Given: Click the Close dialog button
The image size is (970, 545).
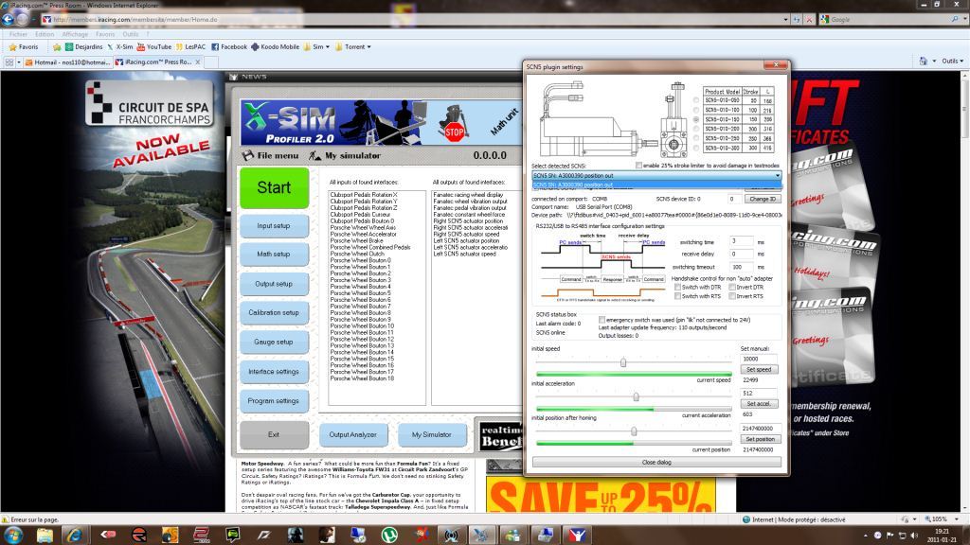Looking at the screenshot, I should (656, 462).
